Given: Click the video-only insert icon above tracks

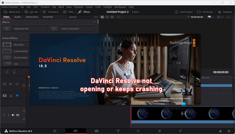Looking at the screenshot, I should (7, 72).
